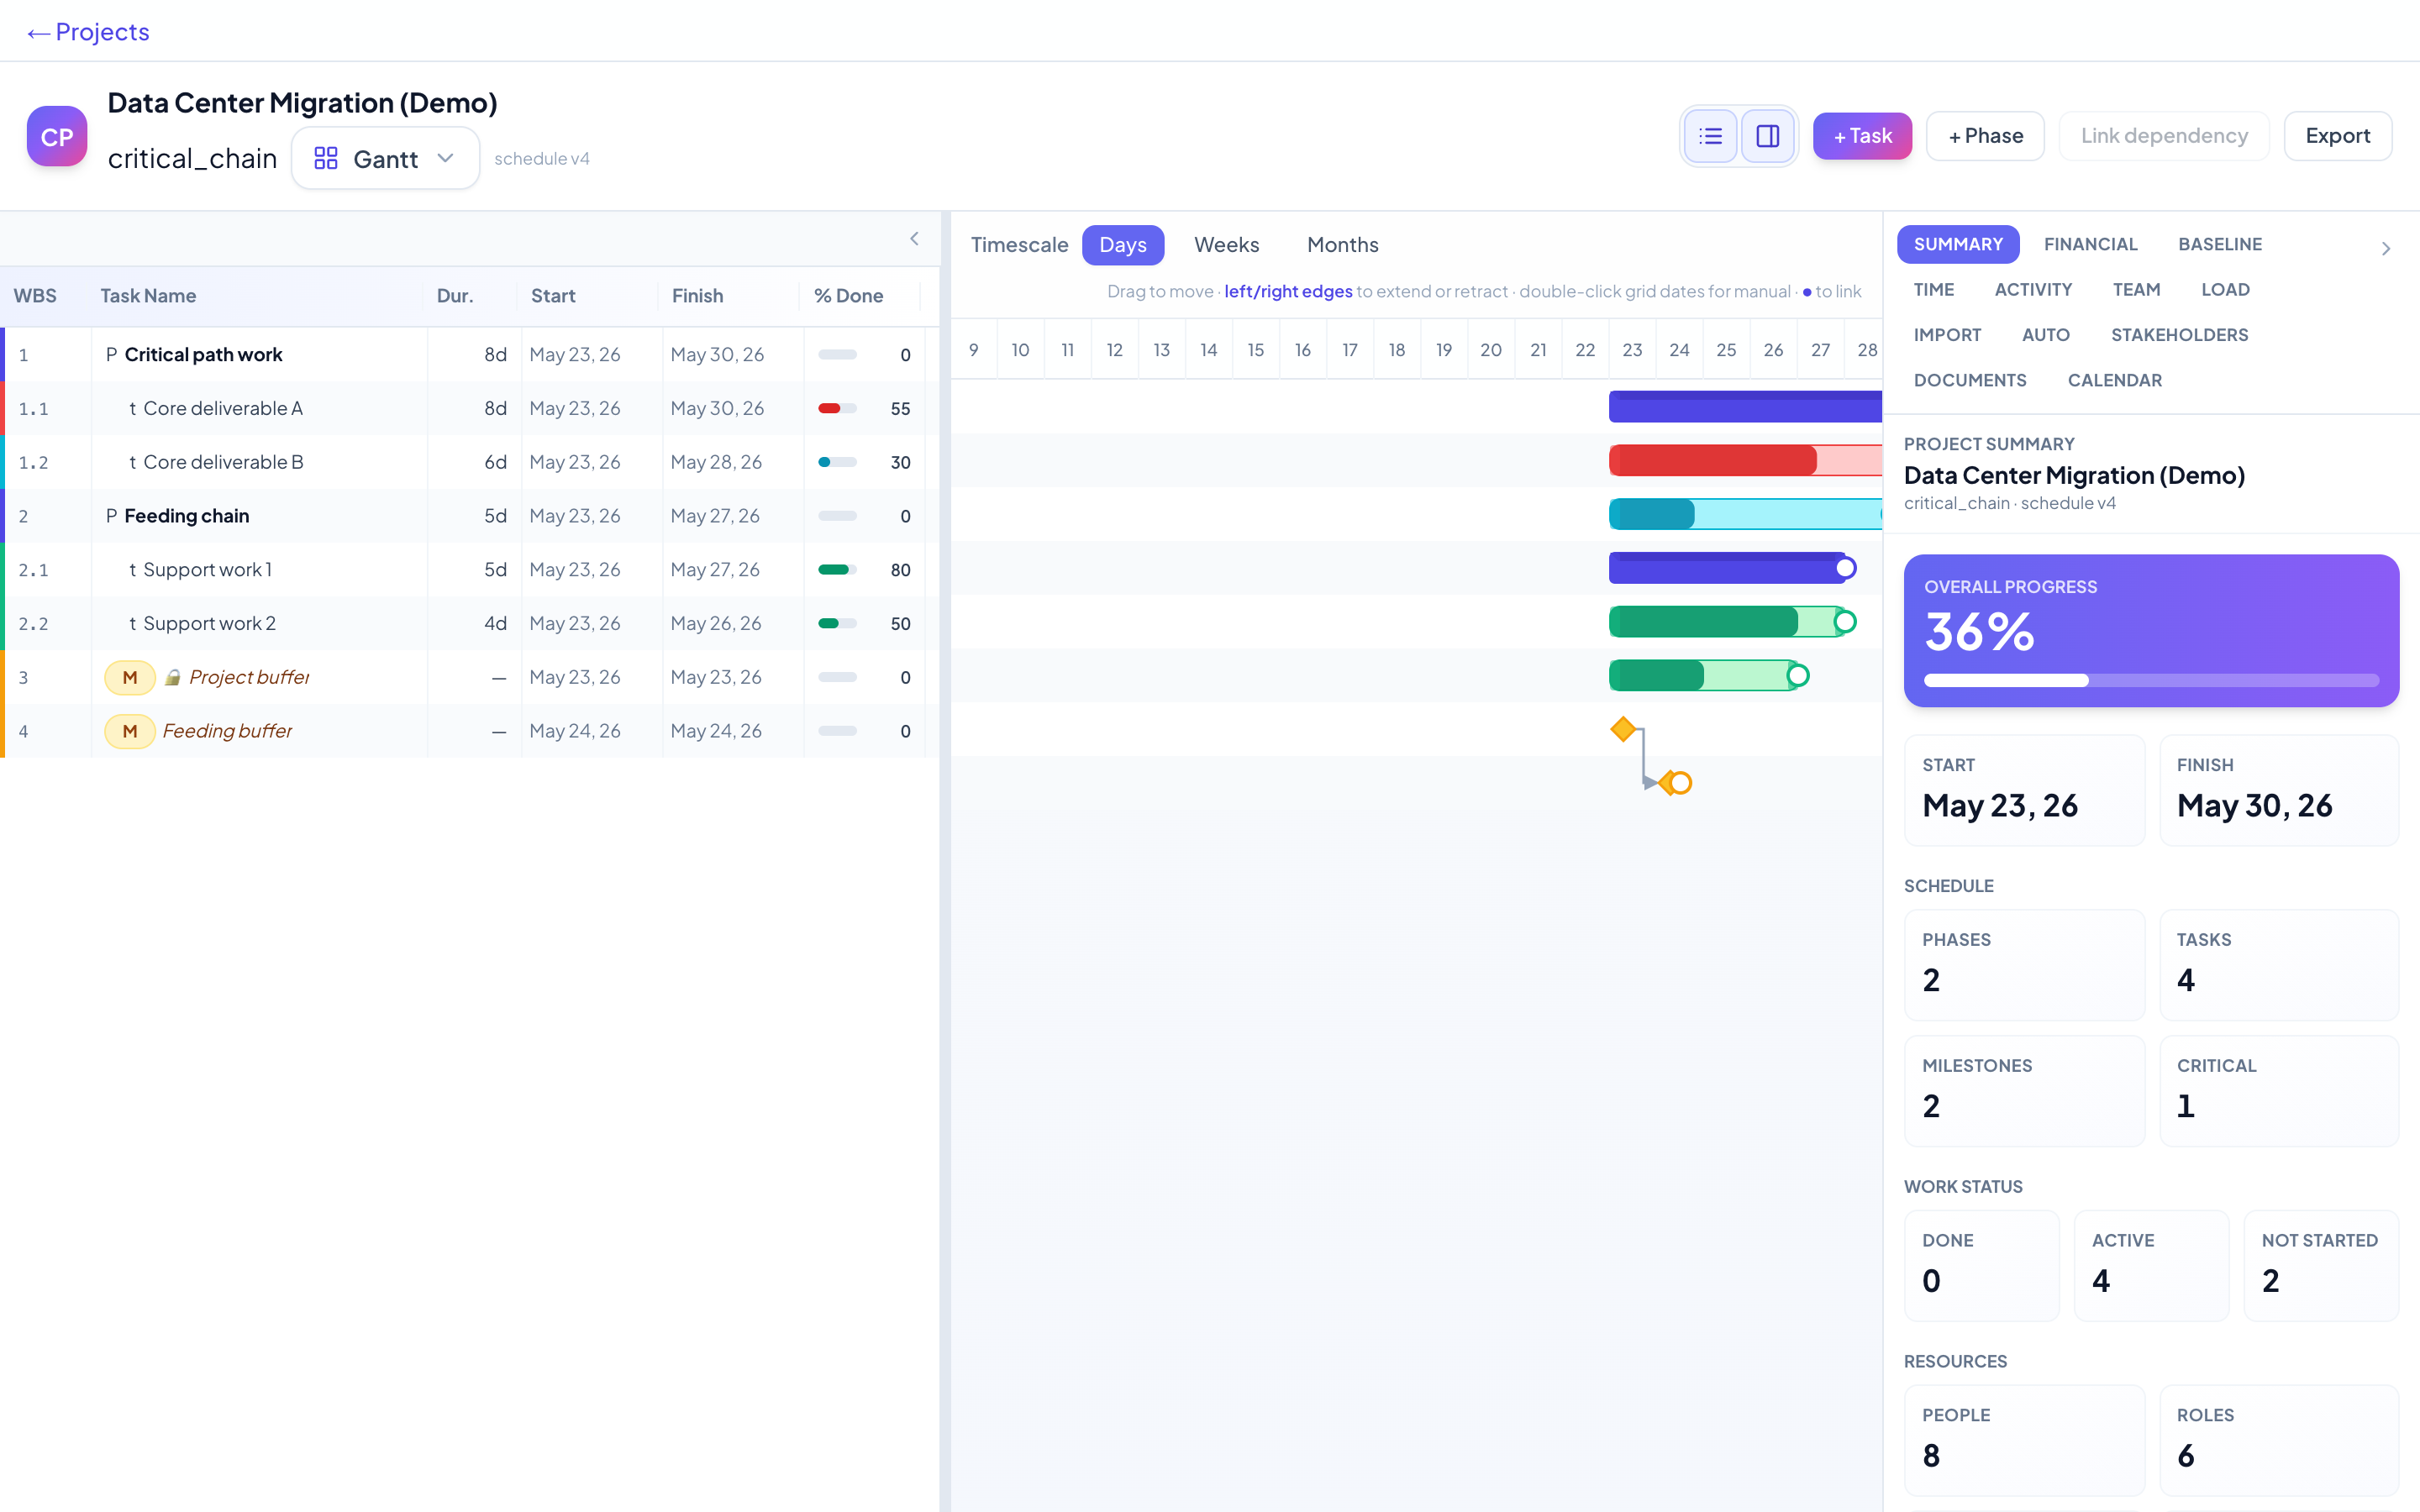Click the CP project avatar icon
The height and width of the screenshot is (1512, 2420).
57,136
